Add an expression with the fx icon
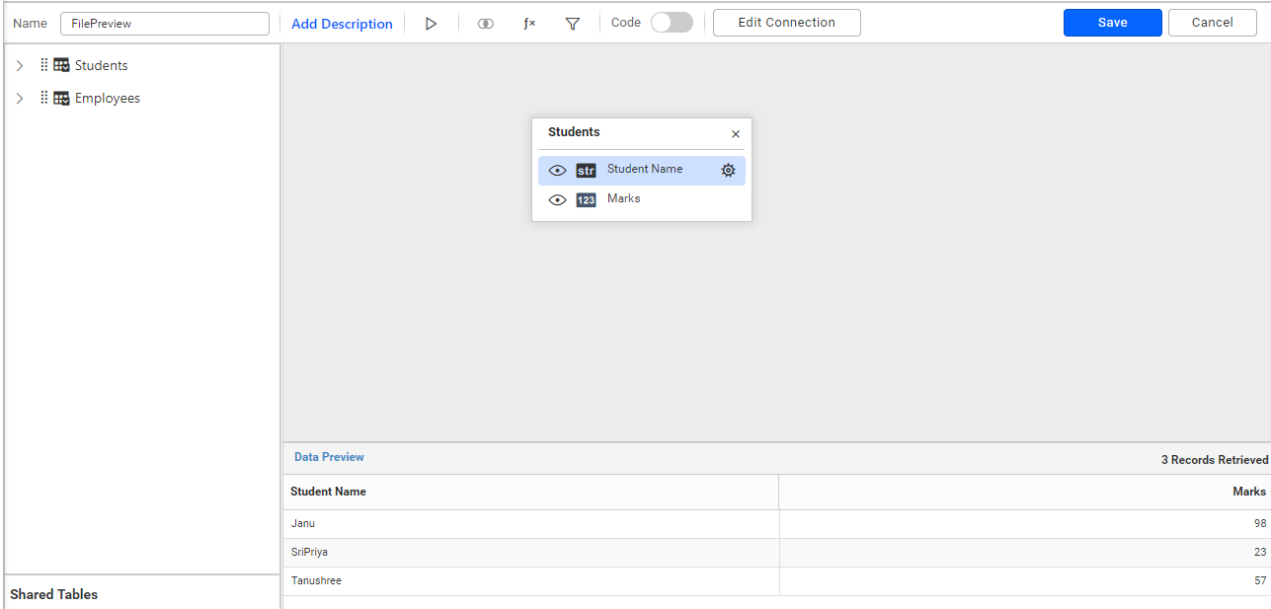This screenshot has height=609, width=1271. click(x=529, y=23)
